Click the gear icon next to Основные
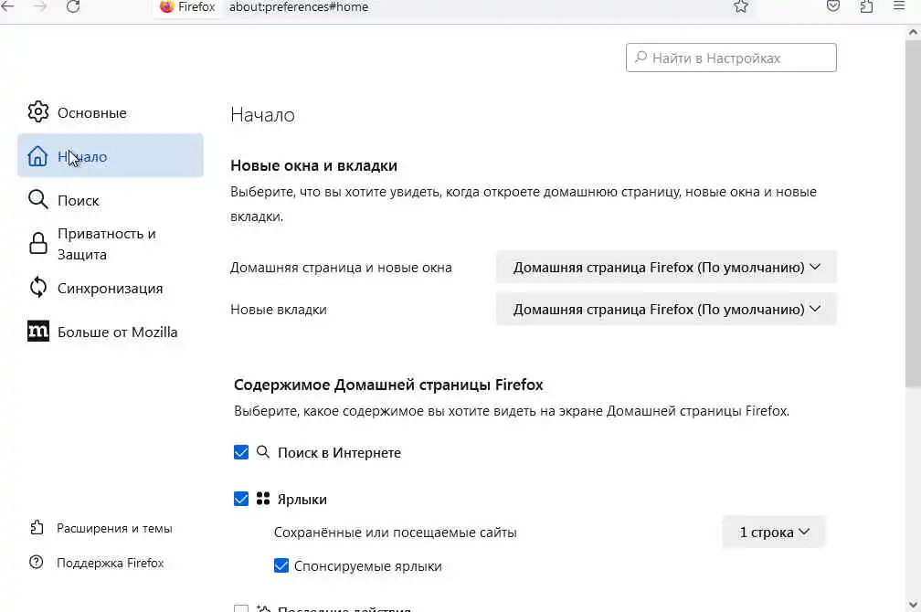This screenshot has width=921, height=612. [x=38, y=111]
